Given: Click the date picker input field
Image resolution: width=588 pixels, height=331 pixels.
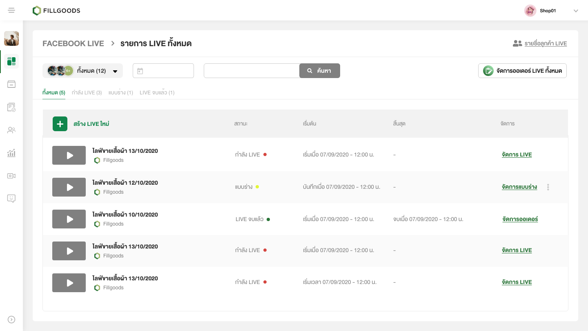Looking at the screenshot, I should [x=163, y=71].
